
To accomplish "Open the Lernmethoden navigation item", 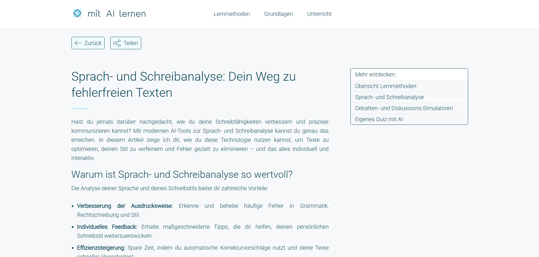I will click(x=232, y=14).
